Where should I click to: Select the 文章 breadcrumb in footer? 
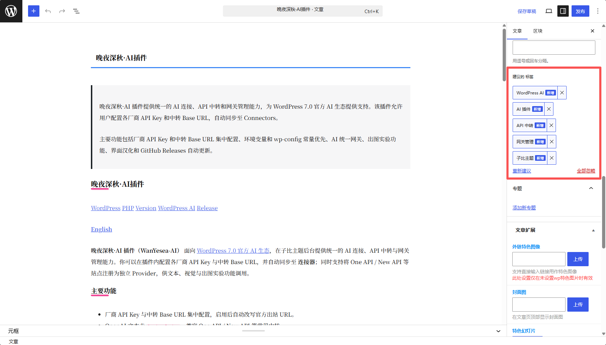13,341
